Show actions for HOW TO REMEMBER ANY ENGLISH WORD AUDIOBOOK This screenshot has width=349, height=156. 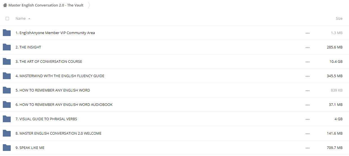[307, 105]
